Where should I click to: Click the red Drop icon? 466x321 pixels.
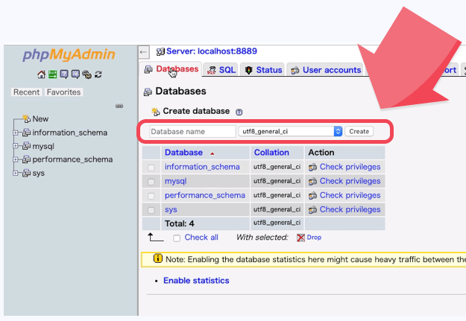click(x=300, y=238)
